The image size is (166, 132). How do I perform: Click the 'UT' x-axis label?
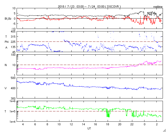[x=89, y=128]
